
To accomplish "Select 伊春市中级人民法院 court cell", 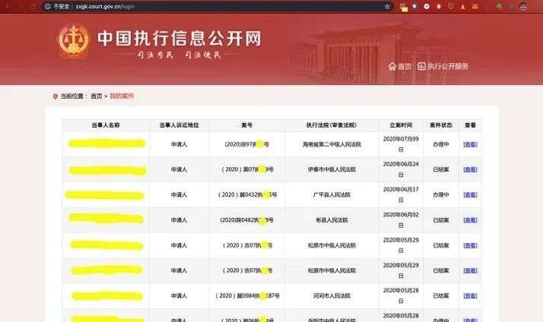I will tap(332, 169).
